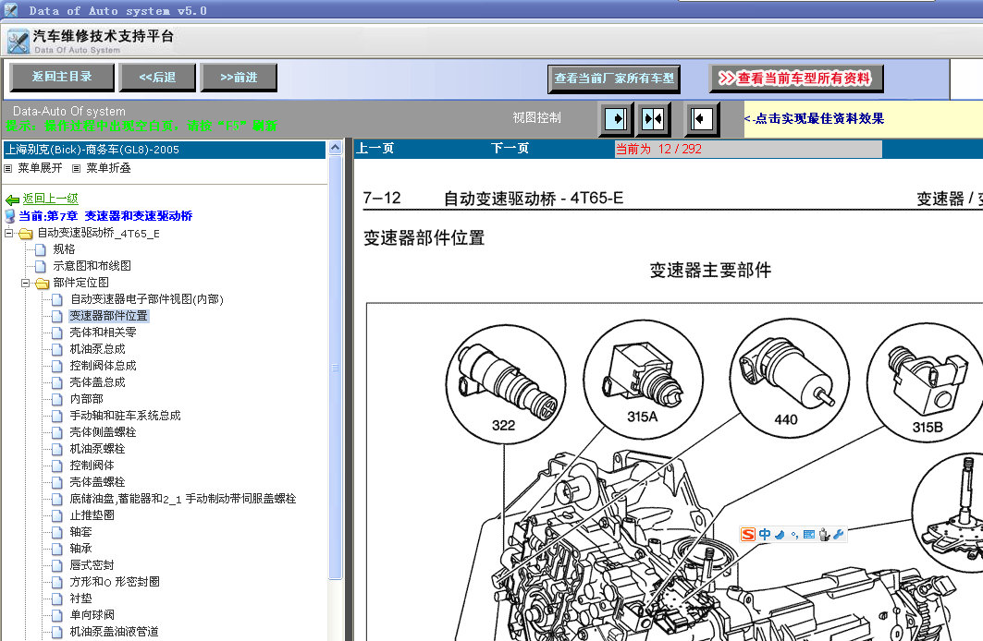Click the document icon beside 轴承
This screenshot has height=641, width=983.
[x=57, y=549]
